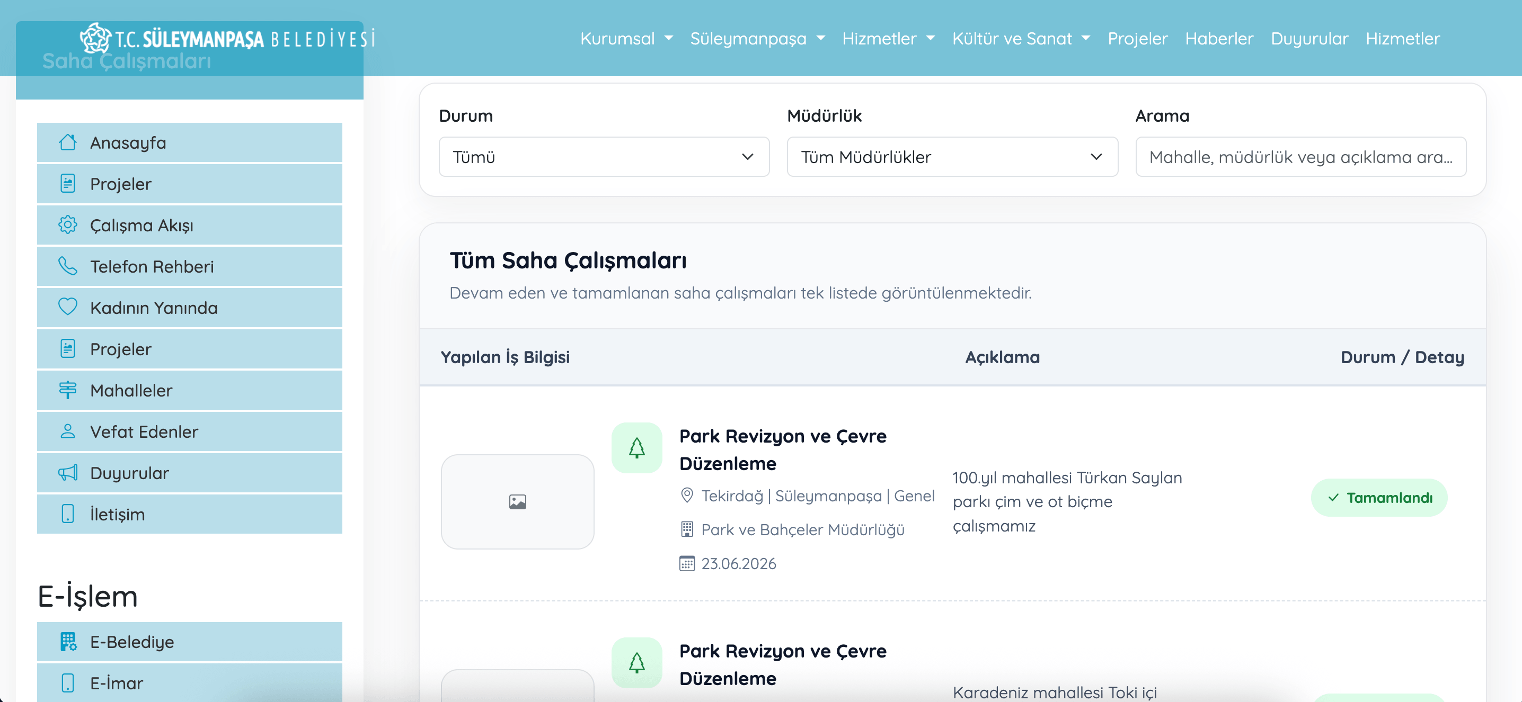Click the signpost icon beside Mahalleler
This screenshot has width=1522, height=702.
[x=68, y=390]
